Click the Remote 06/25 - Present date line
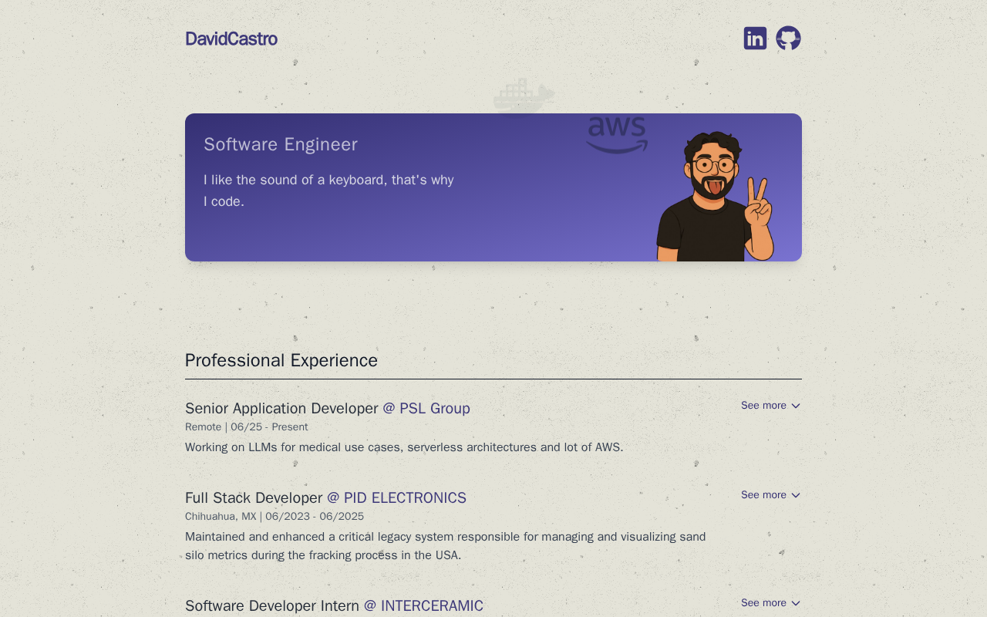This screenshot has height=617, width=987. 247,427
